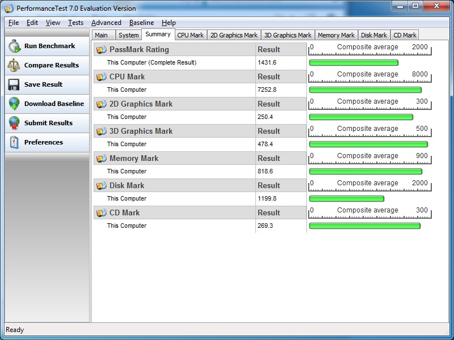
Task: Select the Summary tab
Action: pyautogui.click(x=158, y=34)
